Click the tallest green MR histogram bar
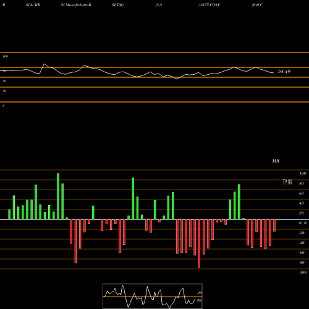 (58, 197)
